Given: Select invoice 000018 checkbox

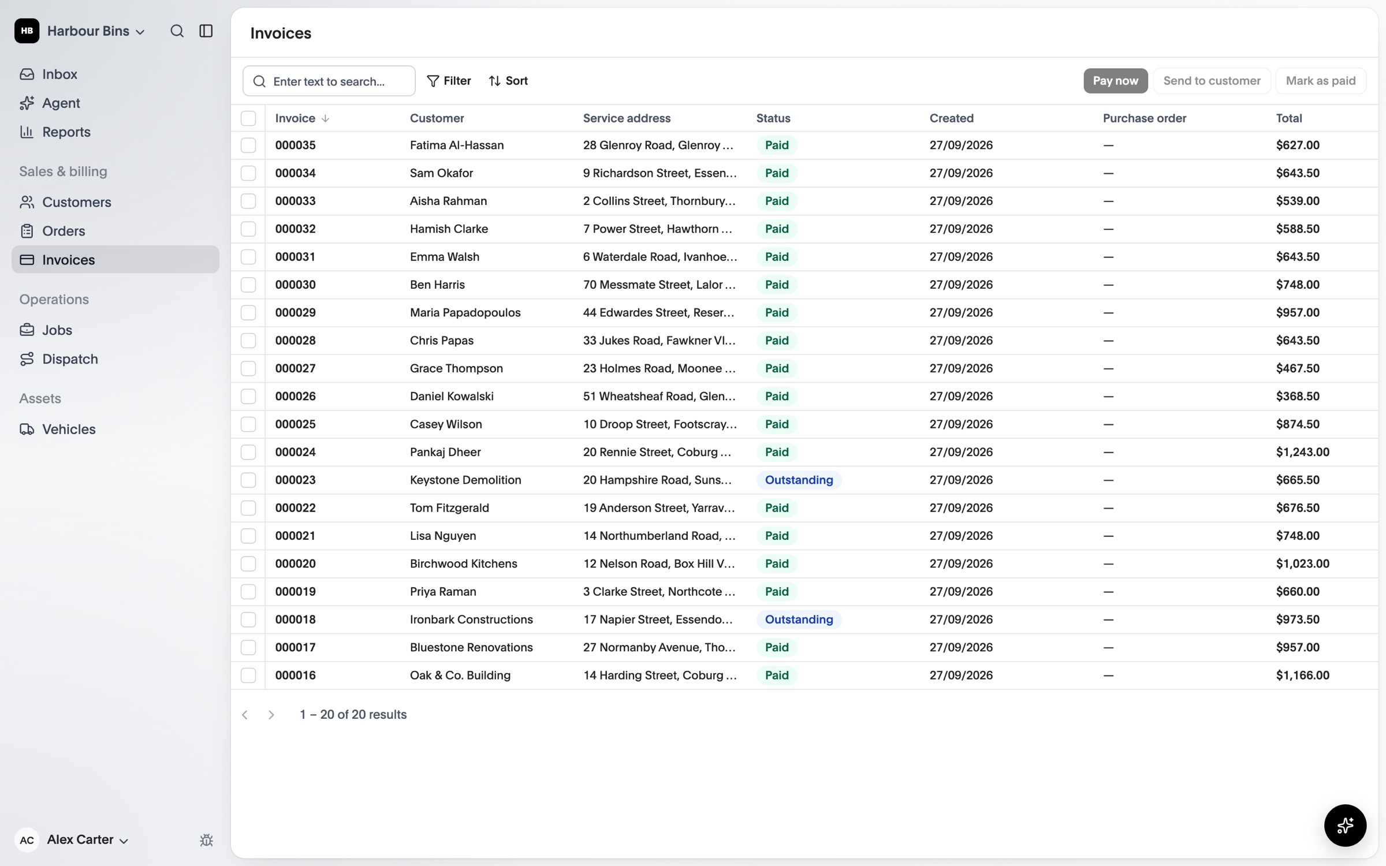Looking at the screenshot, I should (248, 619).
